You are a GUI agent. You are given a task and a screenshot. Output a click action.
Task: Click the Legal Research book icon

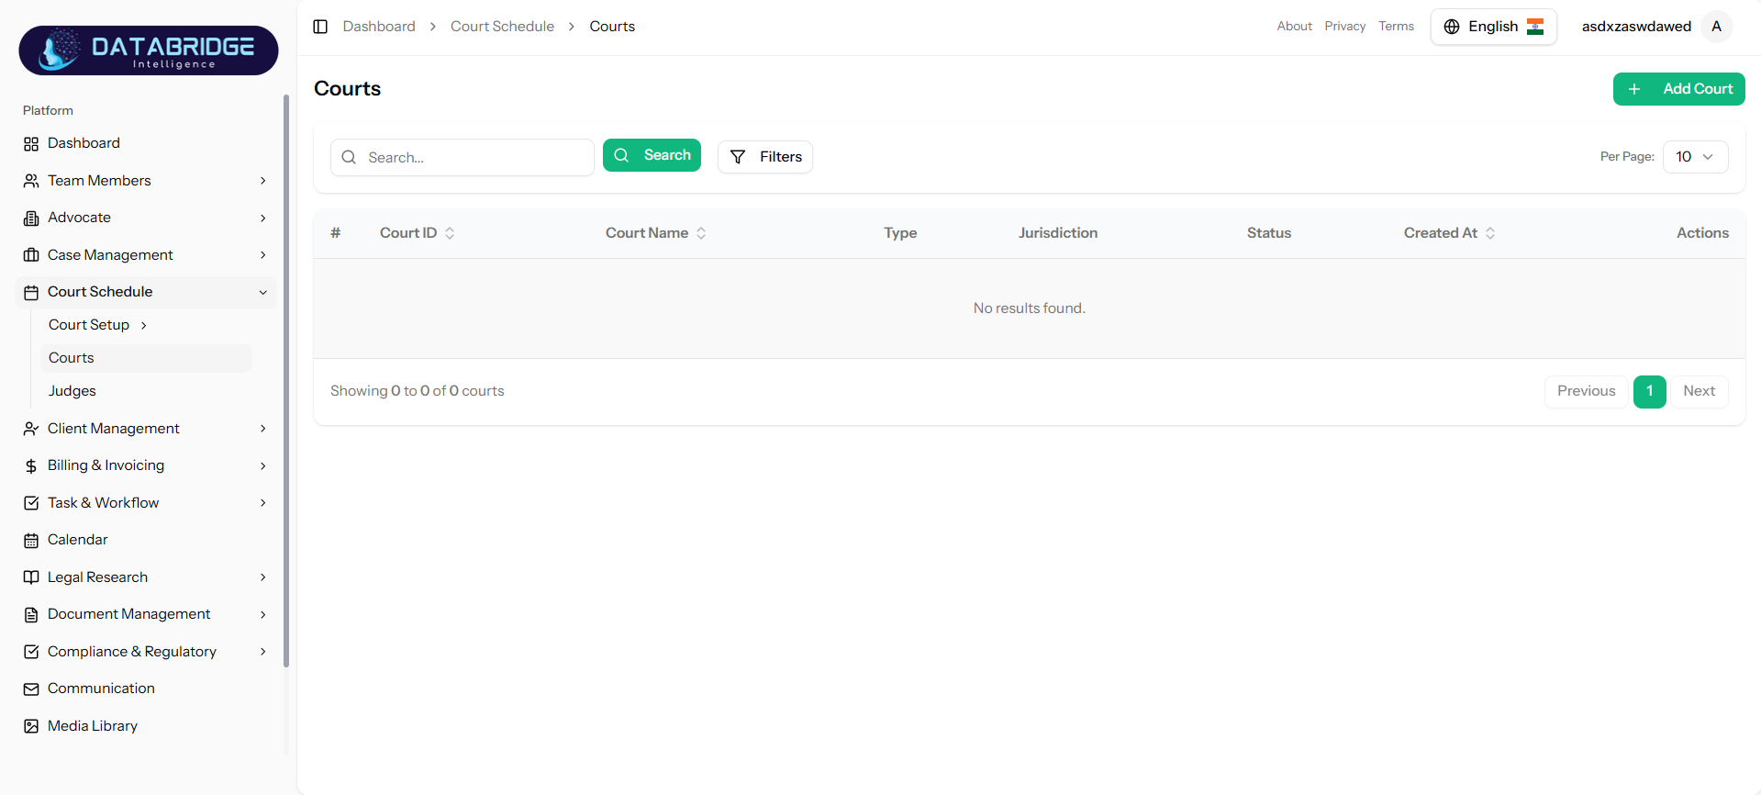coord(31,577)
